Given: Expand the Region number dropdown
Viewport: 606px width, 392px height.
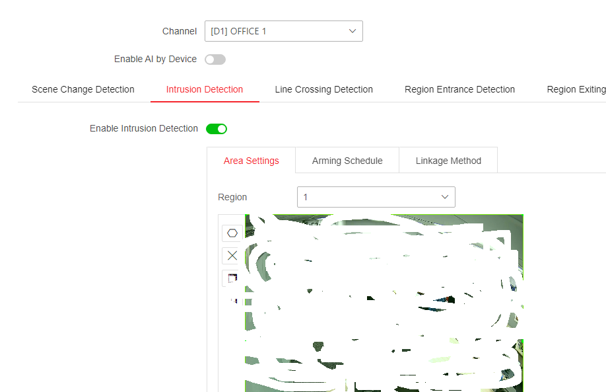Looking at the screenshot, I should coord(370,197).
